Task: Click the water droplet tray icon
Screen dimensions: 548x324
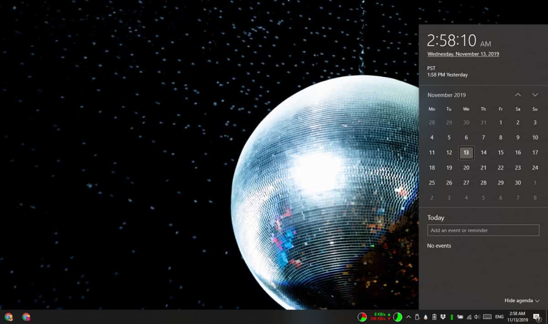Action: pos(426,317)
